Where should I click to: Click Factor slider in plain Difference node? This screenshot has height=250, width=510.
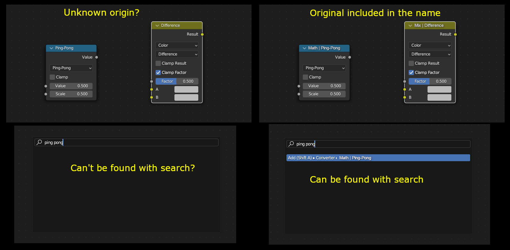[177, 81]
